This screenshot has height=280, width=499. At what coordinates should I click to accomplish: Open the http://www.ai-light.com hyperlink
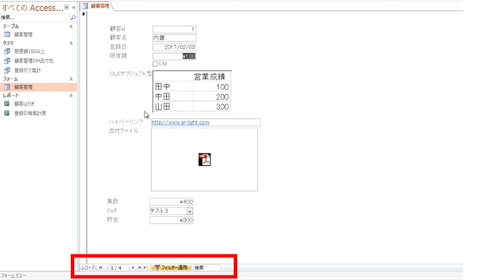point(180,122)
